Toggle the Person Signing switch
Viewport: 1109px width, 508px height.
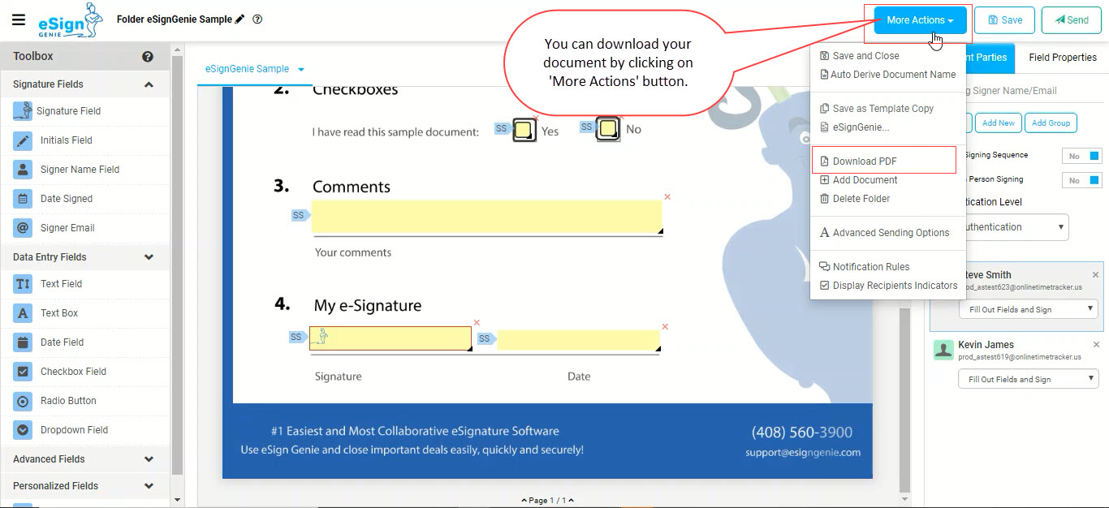(x=1081, y=180)
